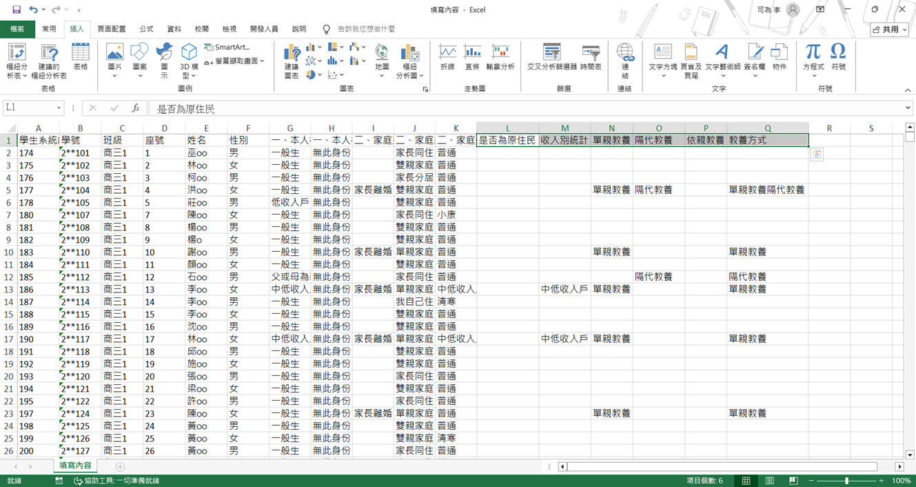Collapse the ribbon

[907, 90]
